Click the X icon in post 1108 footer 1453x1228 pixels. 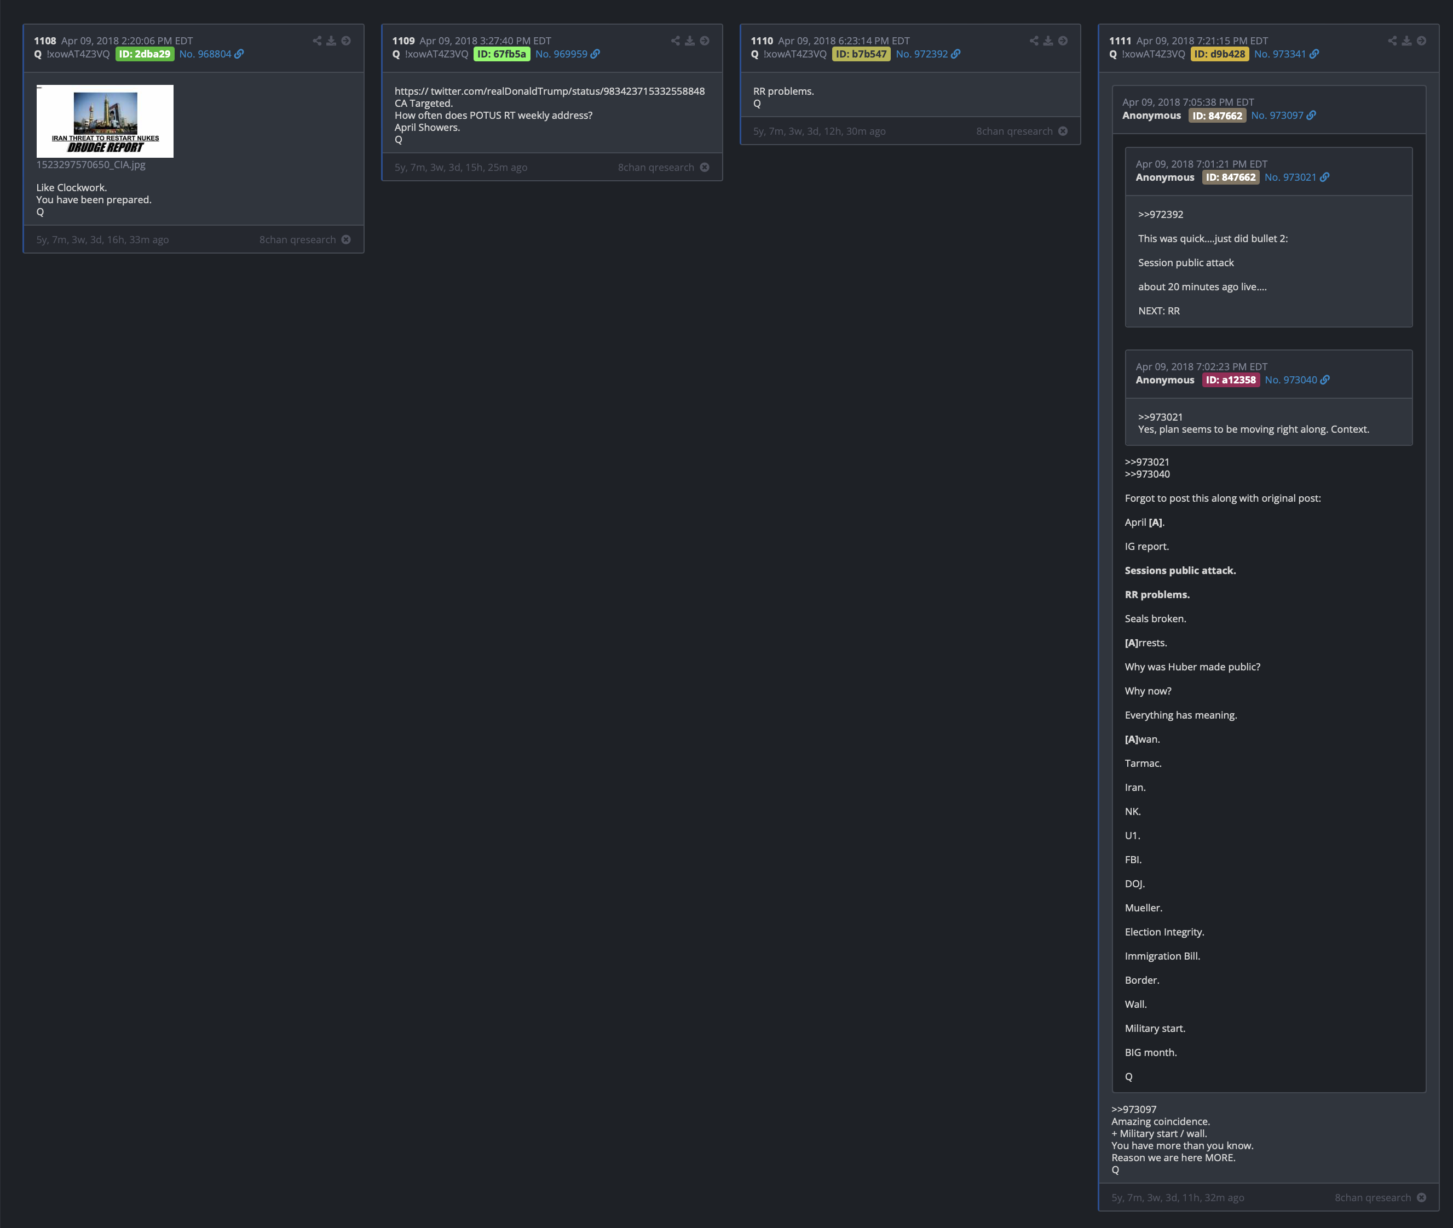346,239
